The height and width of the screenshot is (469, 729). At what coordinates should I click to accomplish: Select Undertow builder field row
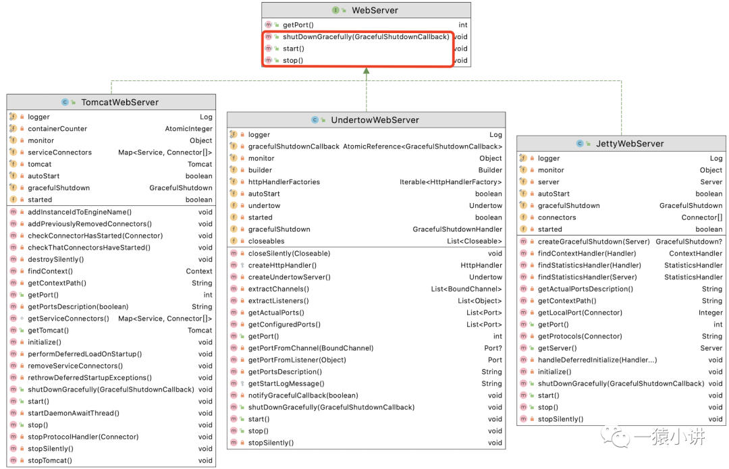[x=367, y=170]
